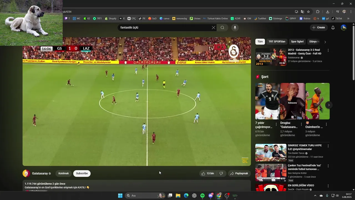Open Chrome downloads icon
The width and height of the screenshot is (355, 200).
click(x=328, y=12)
